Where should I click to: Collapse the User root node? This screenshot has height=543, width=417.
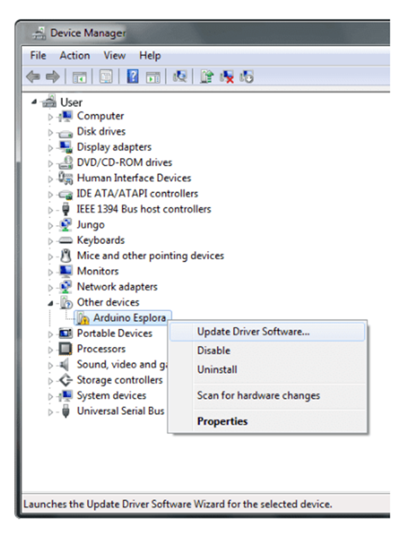click(x=34, y=102)
